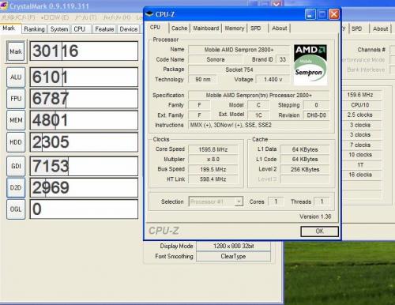Click the GDI score value 7153
395x305 pixels.
(84, 166)
